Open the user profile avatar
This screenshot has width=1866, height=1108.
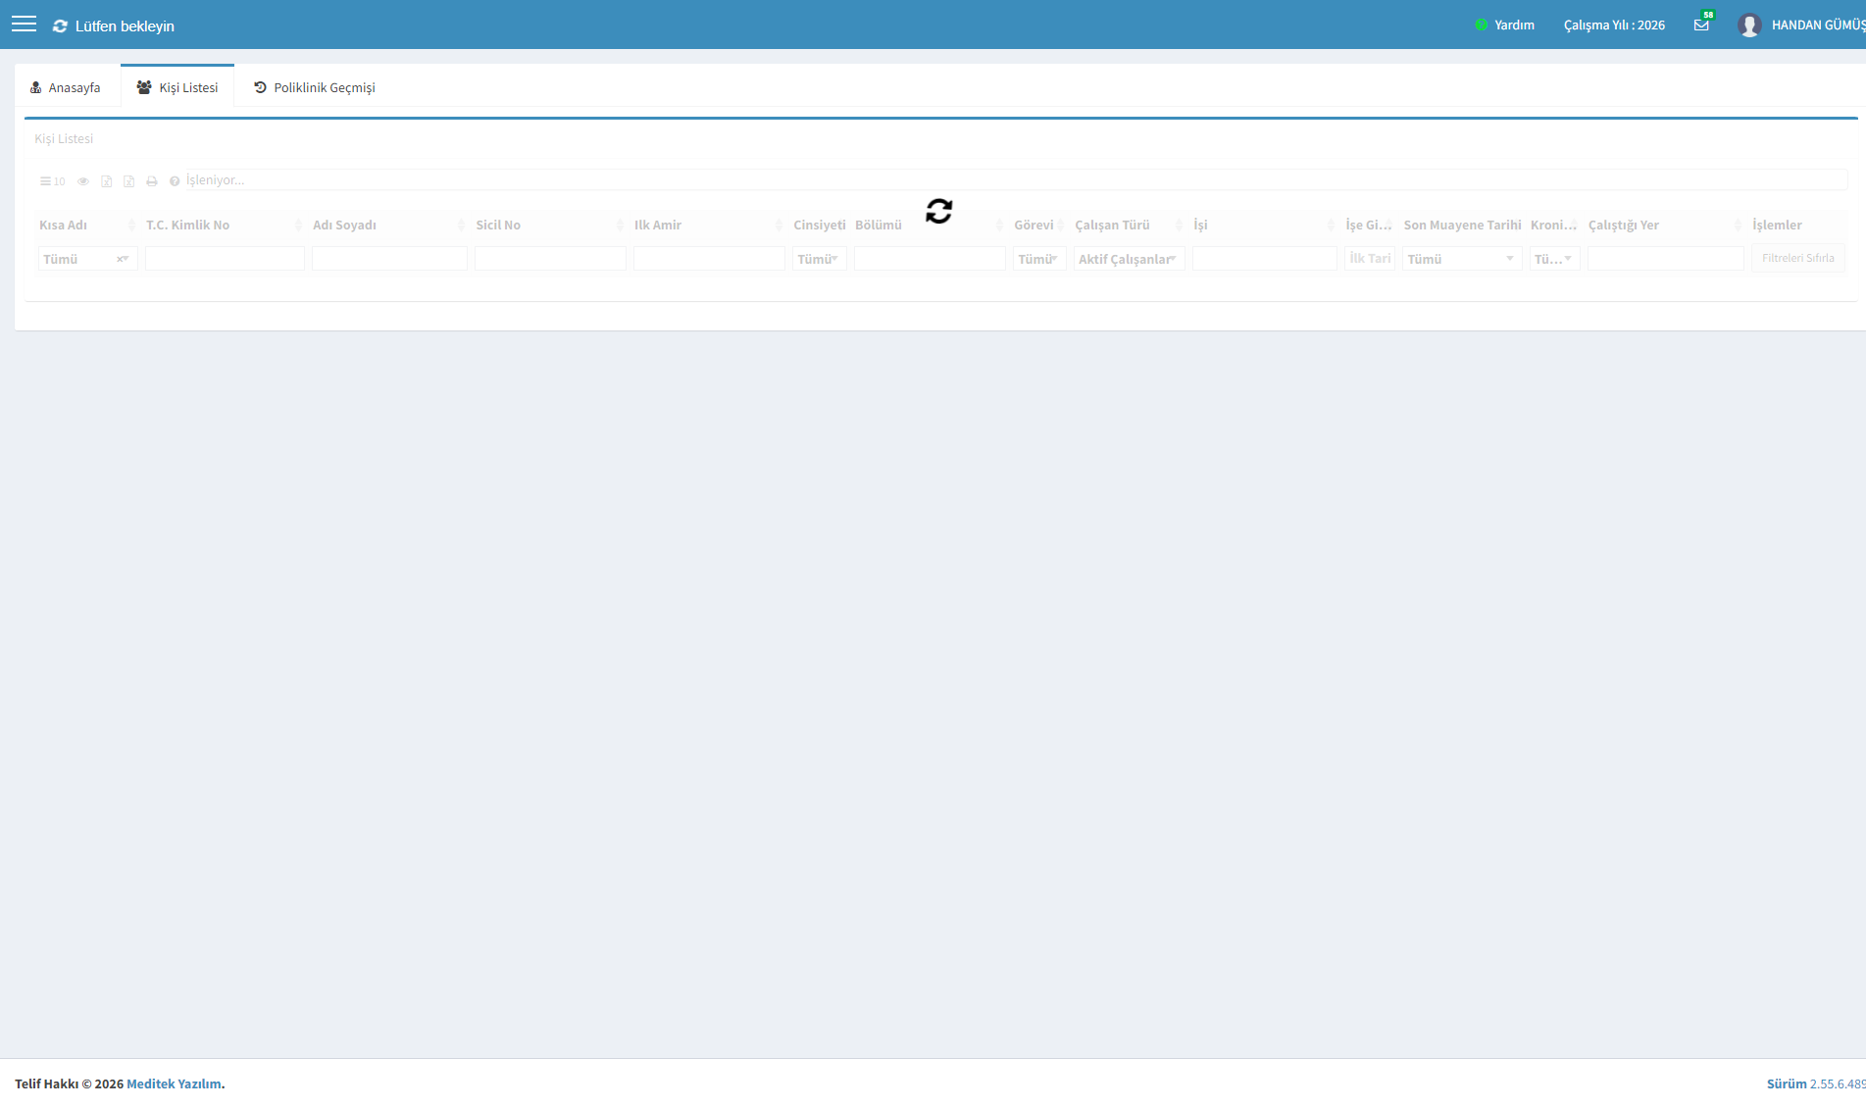pyautogui.click(x=1749, y=25)
